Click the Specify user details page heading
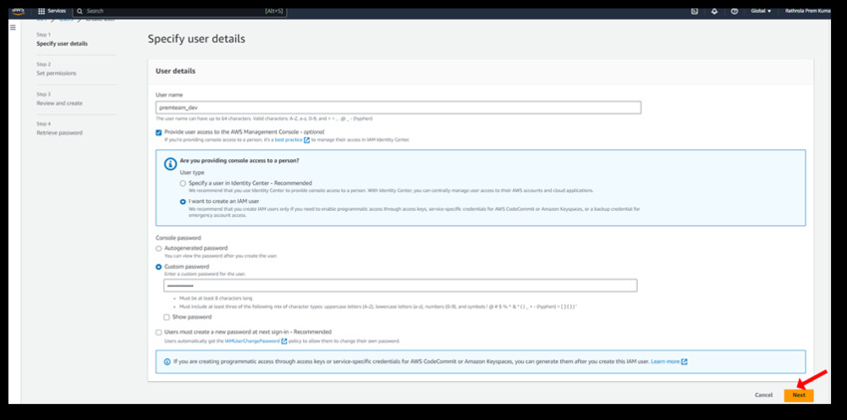The height and width of the screenshot is (420, 847). click(x=196, y=39)
